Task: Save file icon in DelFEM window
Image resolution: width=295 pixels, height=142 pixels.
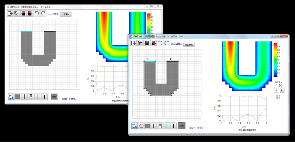Action: 147,43
